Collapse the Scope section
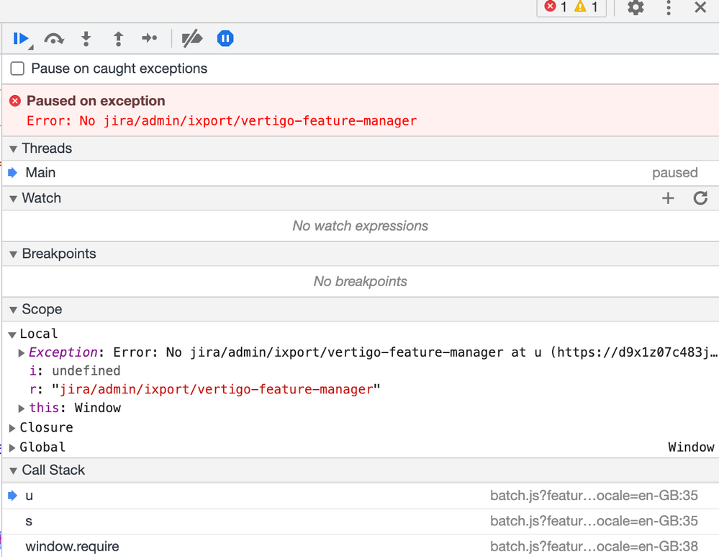The width and height of the screenshot is (719, 557). (x=13, y=310)
